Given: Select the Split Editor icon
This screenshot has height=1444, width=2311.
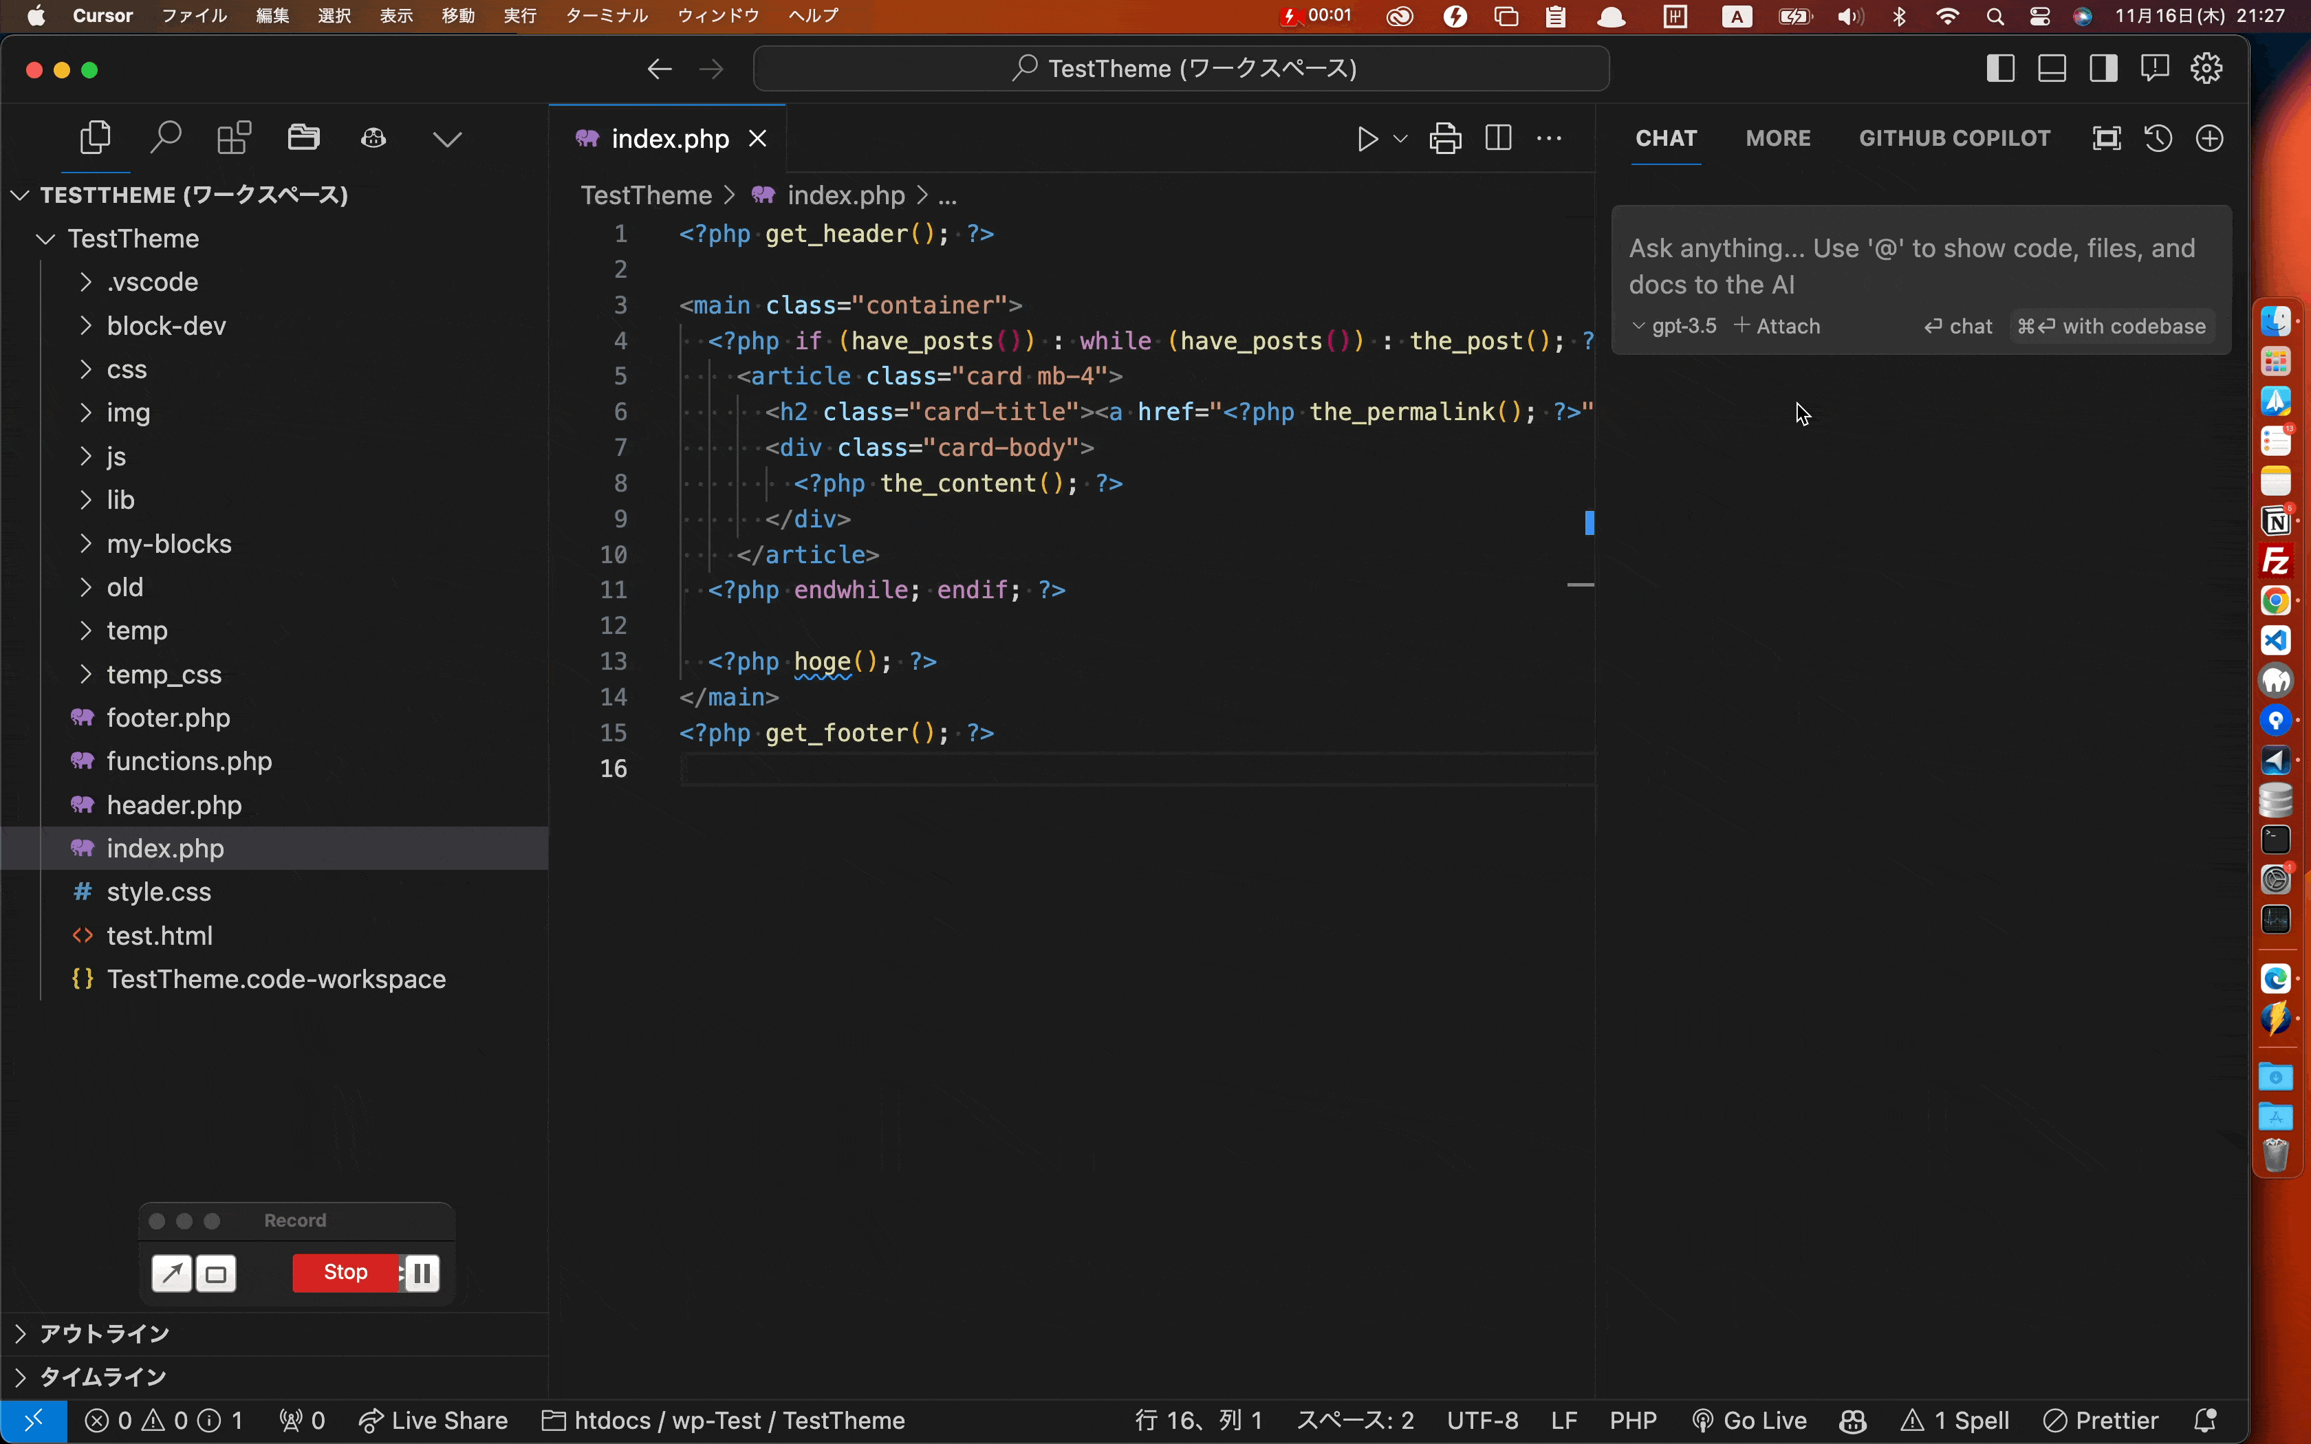Looking at the screenshot, I should click(1496, 138).
